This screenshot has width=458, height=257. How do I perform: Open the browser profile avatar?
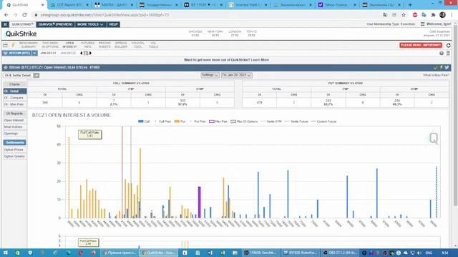442,15
